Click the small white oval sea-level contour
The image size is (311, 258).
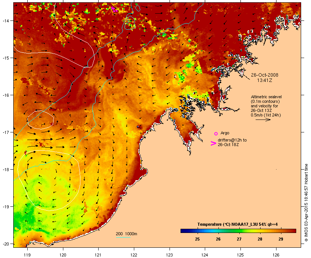(x=41, y=120)
